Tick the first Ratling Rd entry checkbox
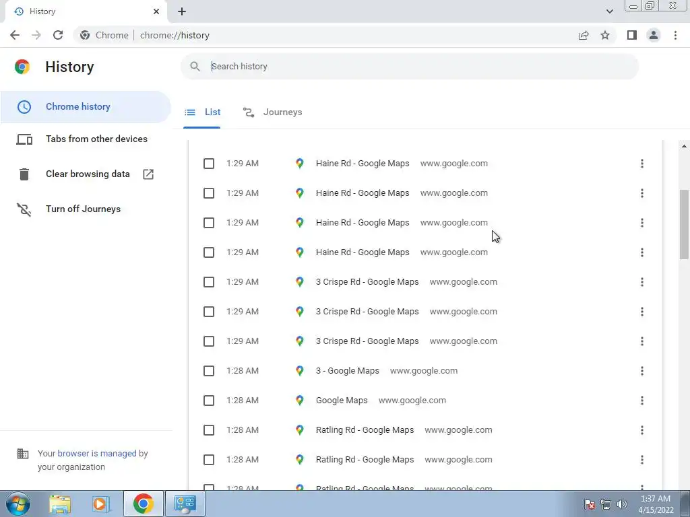The height and width of the screenshot is (517, 690). click(209, 430)
